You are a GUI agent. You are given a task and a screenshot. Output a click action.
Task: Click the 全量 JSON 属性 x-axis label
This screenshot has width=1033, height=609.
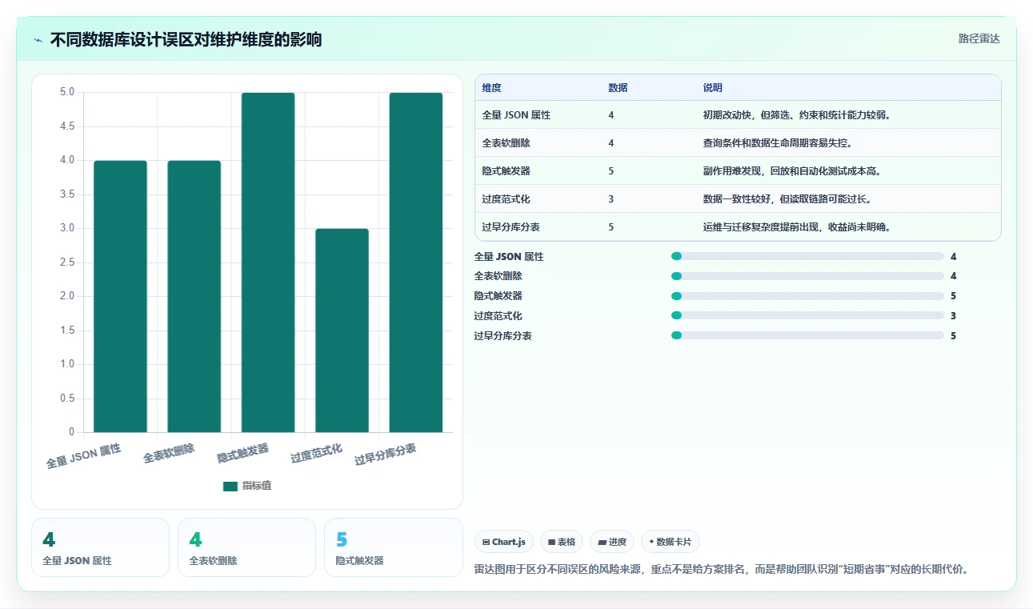tap(84, 456)
